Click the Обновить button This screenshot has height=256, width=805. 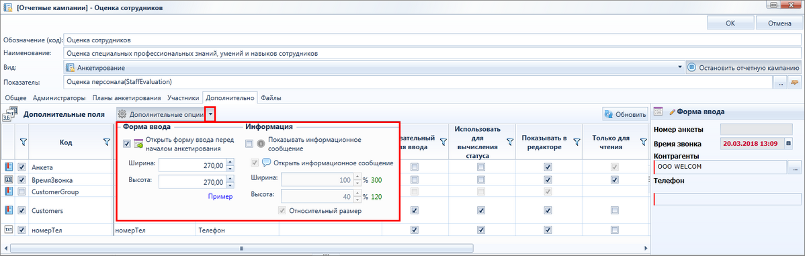pos(625,114)
